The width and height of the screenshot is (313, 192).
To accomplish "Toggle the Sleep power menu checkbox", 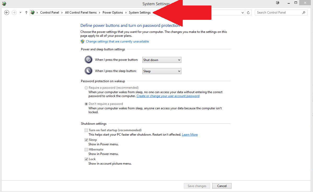I will (86, 140).
